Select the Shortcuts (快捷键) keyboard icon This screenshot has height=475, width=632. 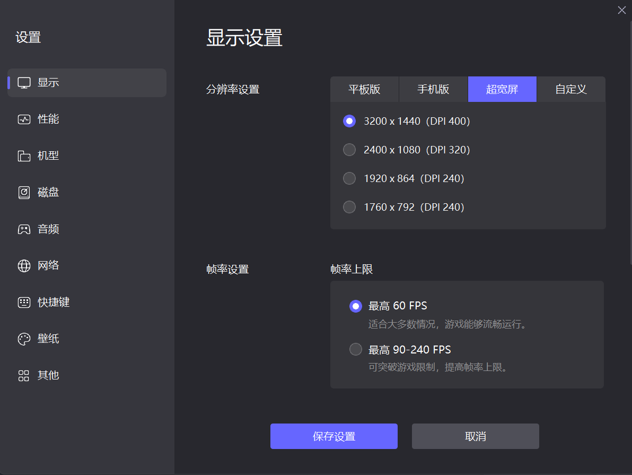tap(24, 303)
